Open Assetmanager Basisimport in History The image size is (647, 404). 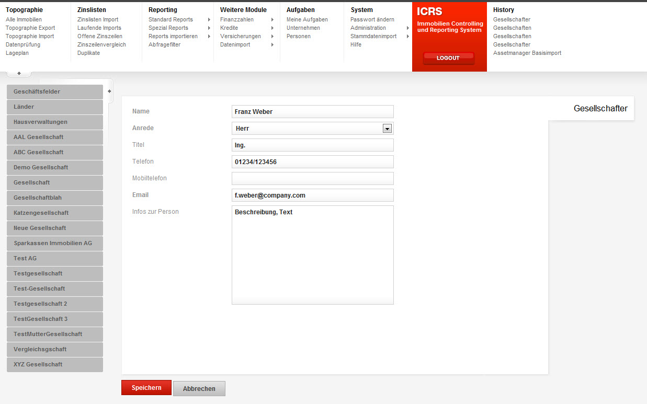click(x=527, y=53)
